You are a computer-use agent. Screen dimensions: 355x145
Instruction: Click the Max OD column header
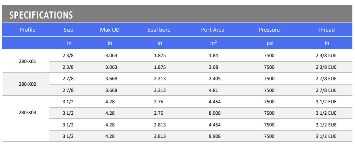coord(110,30)
